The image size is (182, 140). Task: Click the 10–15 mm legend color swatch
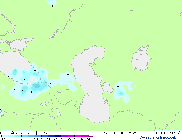click(x=38, y=136)
